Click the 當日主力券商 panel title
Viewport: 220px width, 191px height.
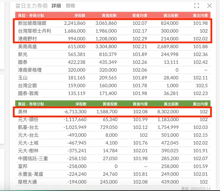coord(32,6)
